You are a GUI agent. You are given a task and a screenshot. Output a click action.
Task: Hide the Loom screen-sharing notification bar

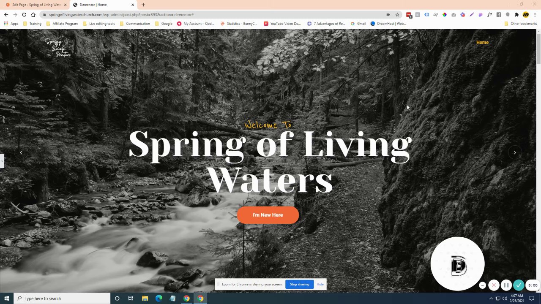click(320, 284)
